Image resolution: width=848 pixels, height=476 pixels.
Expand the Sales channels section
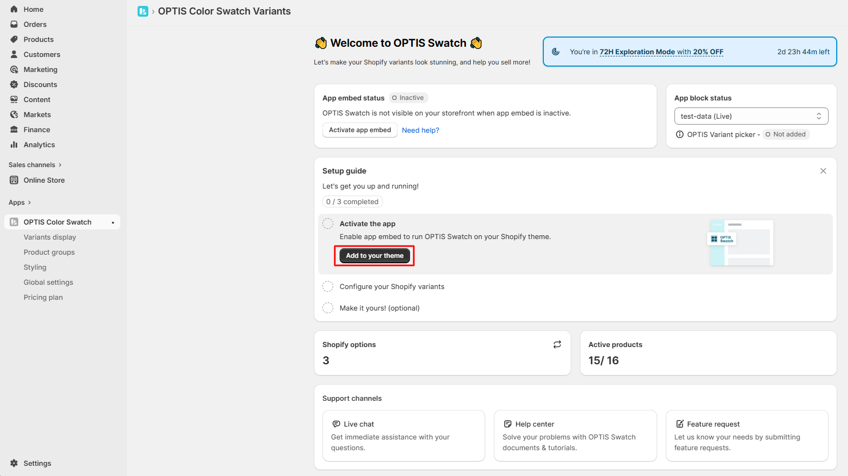click(x=35, y=165)
